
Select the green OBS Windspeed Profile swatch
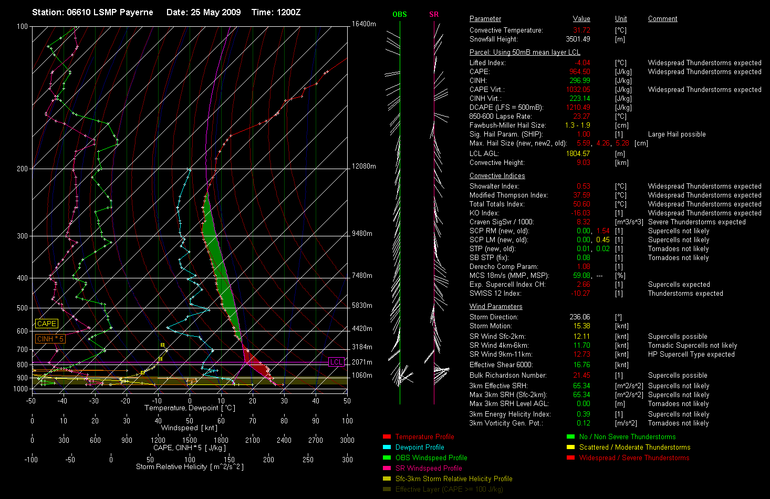coord(387,458)
